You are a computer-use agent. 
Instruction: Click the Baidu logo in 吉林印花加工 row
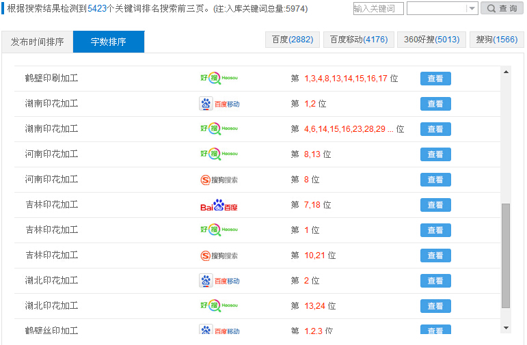click(x=219, y=205)
